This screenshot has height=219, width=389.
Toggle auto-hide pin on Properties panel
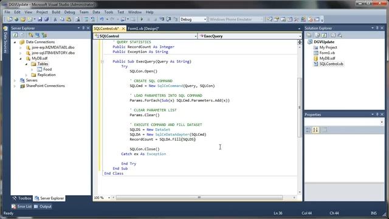click(x=377, y=114)
